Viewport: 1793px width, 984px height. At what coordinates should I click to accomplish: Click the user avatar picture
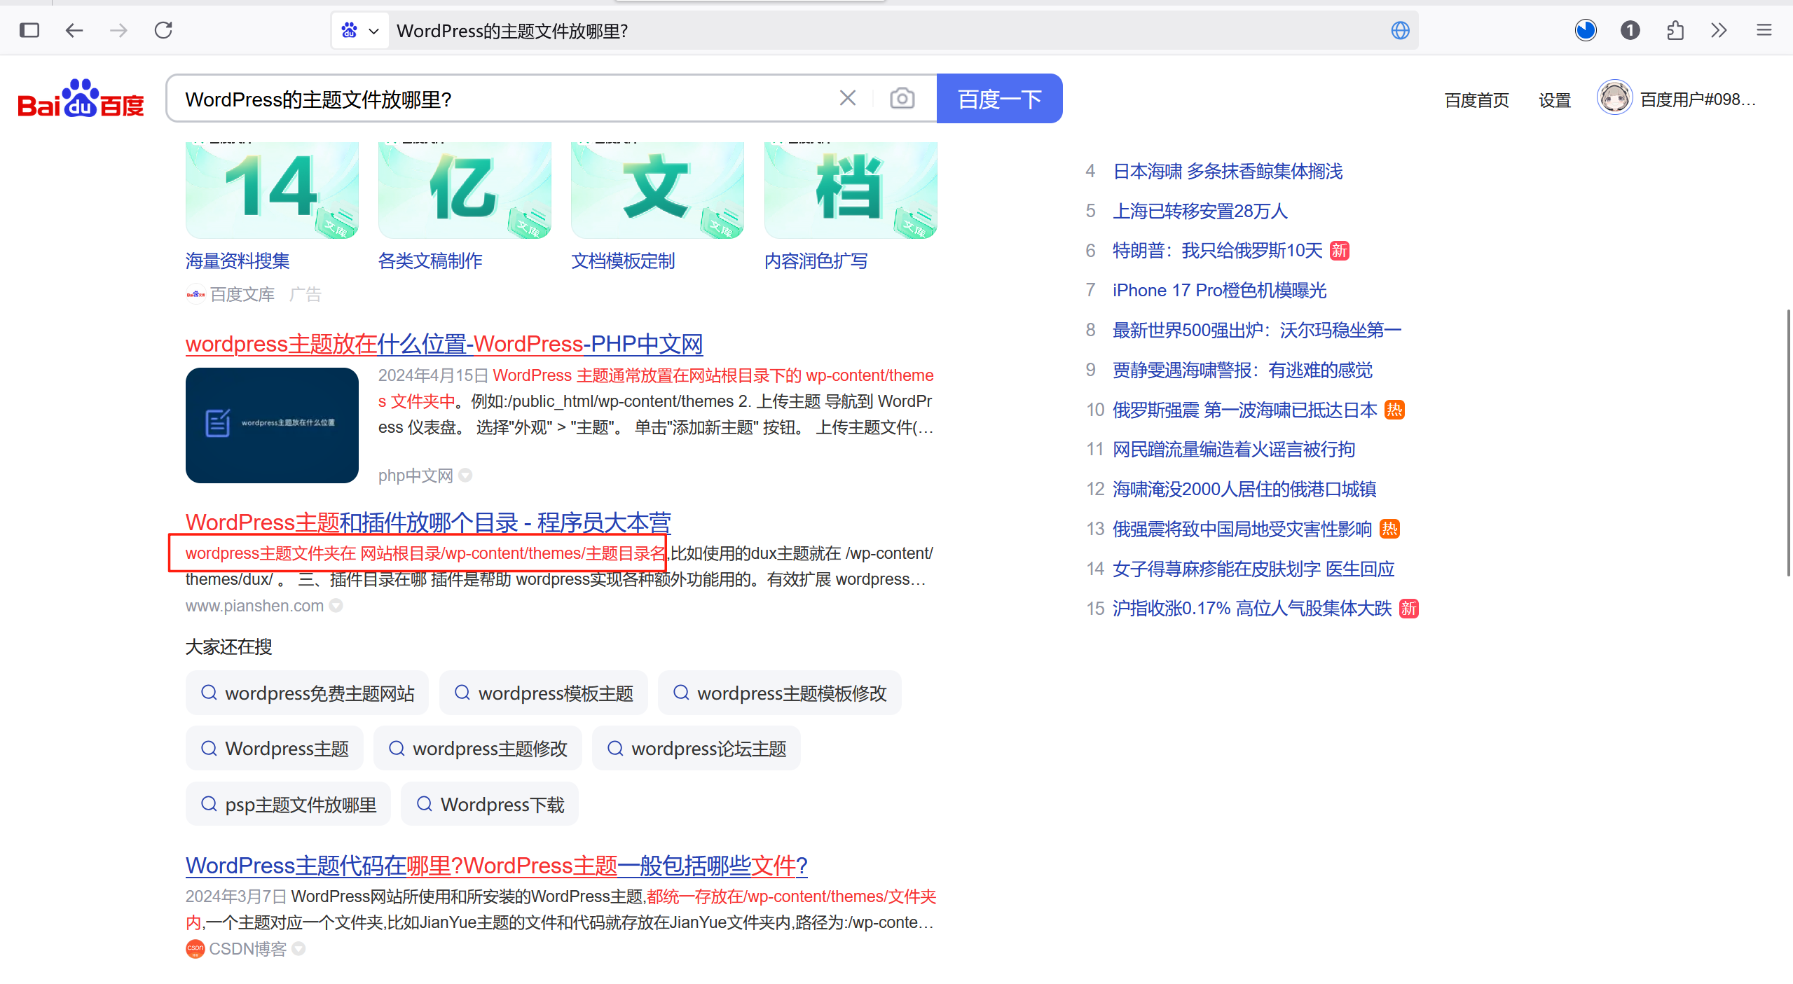1614,97
